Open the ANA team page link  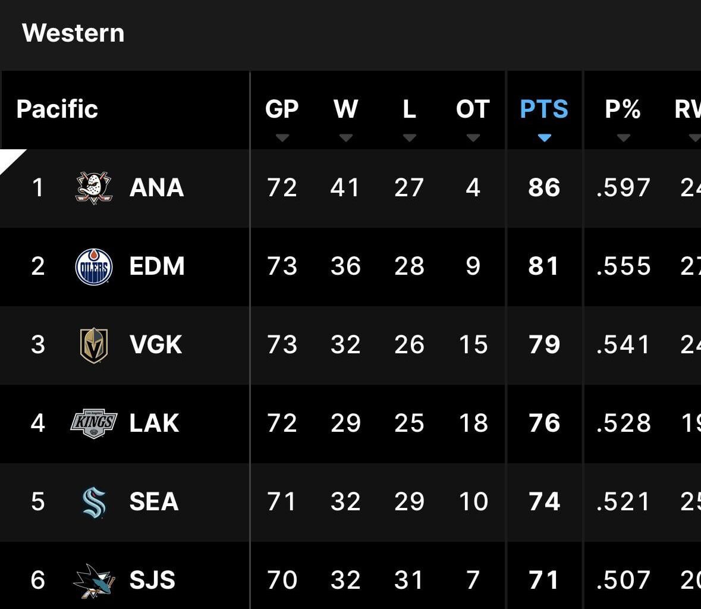pos(156,188)
